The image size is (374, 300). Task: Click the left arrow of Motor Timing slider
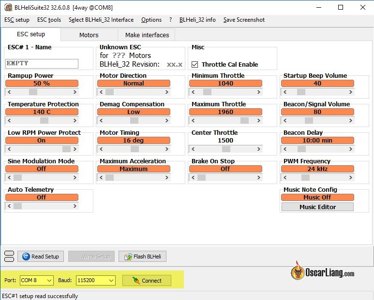(x=101, y=149)
